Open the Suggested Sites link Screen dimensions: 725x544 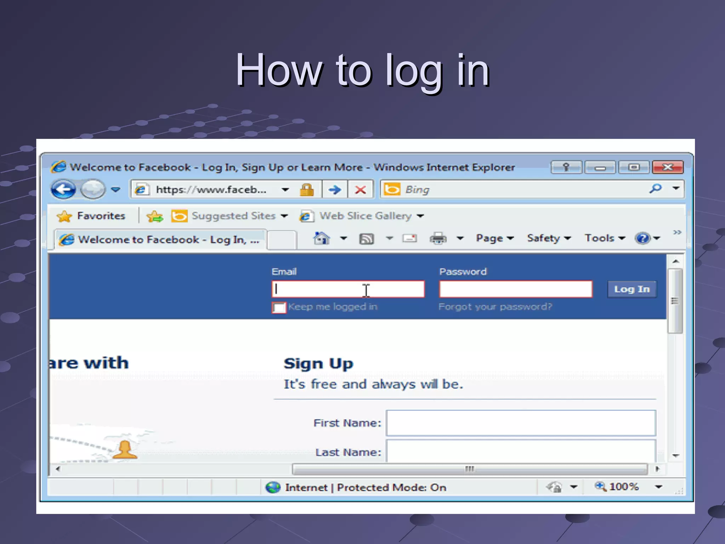click(229, 216)
